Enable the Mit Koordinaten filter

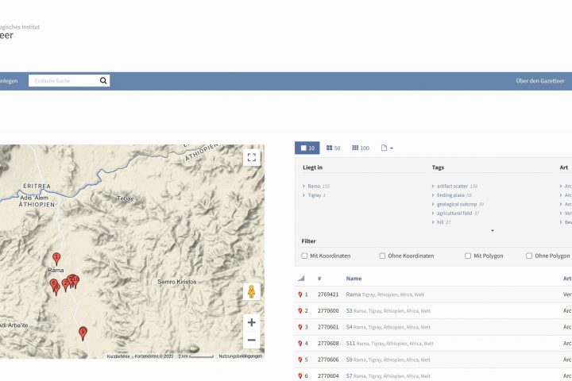pos(304,256)
